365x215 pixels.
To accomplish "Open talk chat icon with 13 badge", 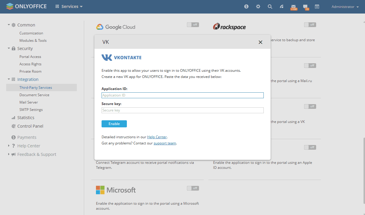I will tap(306, 7).
